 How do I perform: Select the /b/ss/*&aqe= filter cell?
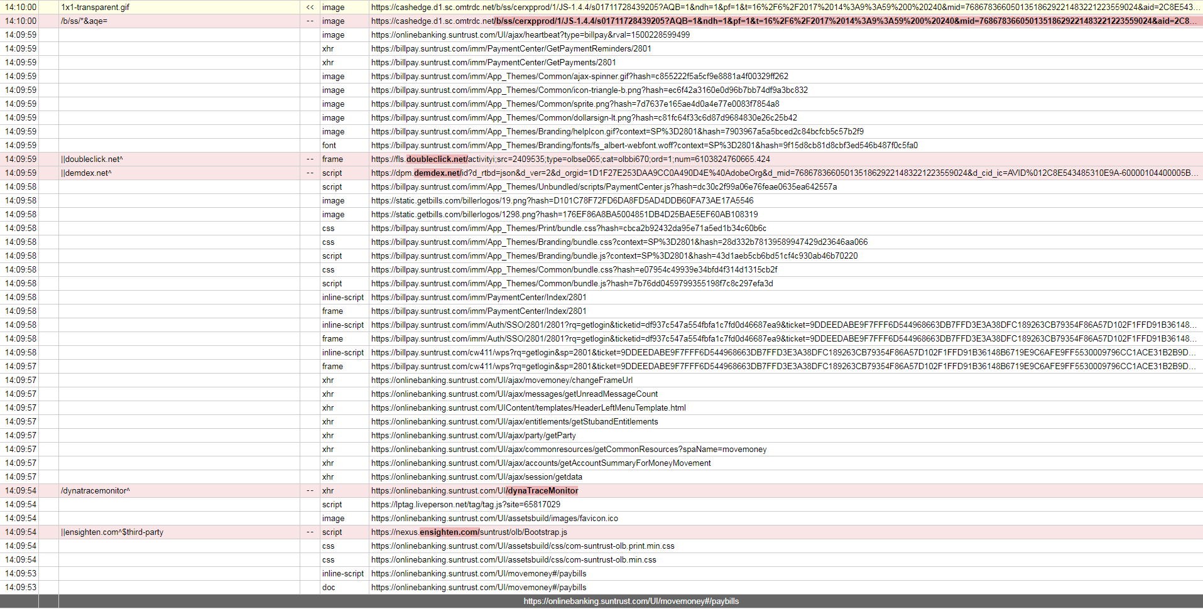[85, 21]
